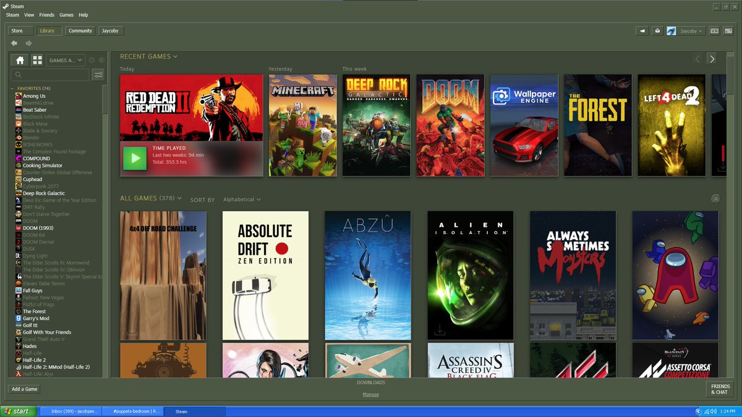742x417 pixels.
Task: Switch to the Library tab
Action: coord(49,30)
